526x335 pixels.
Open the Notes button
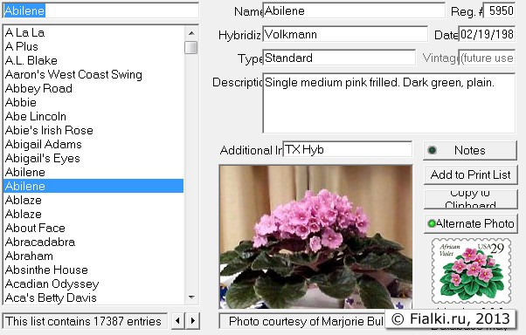(x=470, y=150)
